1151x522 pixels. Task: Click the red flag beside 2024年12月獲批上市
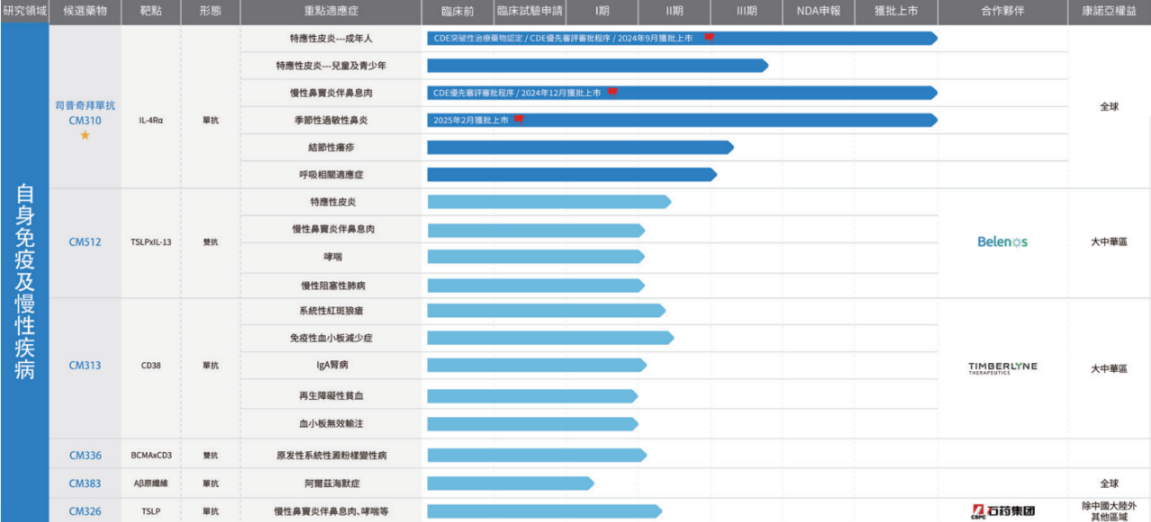pos(612,93)
